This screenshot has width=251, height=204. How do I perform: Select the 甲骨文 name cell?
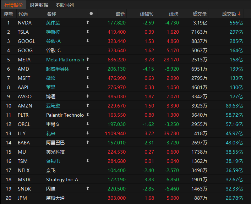pos(53,124)
